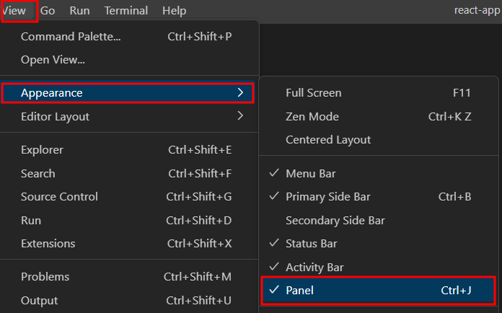
Task: Expand the Editor Layout submenu chevron
Action: click(x=240, y=115)
